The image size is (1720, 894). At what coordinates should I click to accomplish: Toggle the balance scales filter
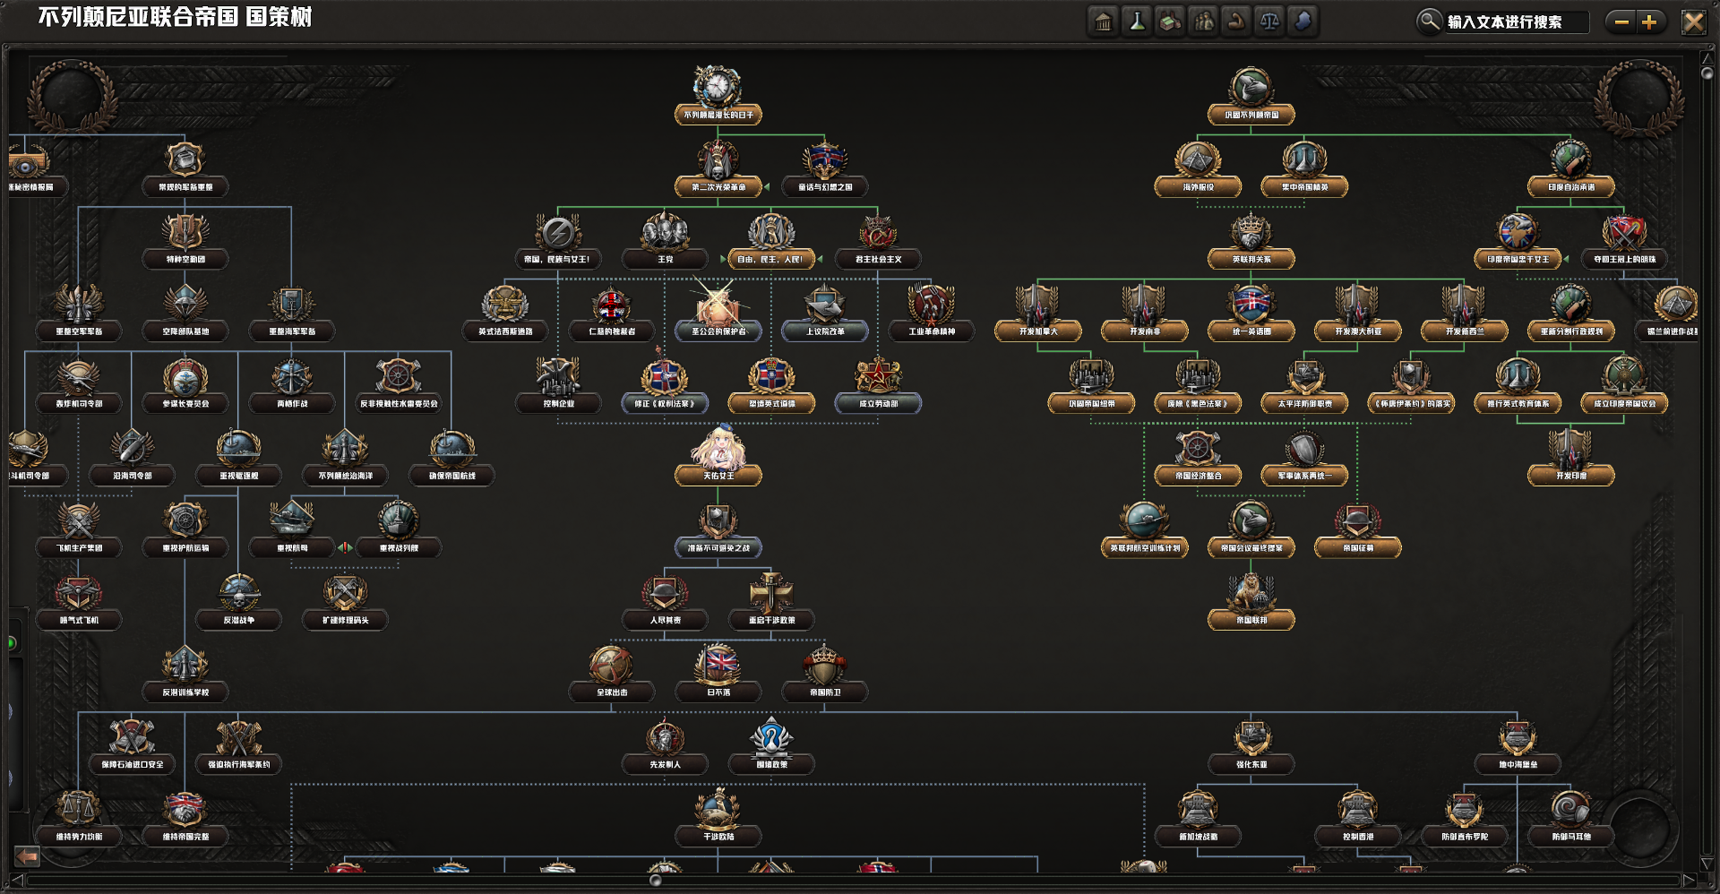(1269, 21)
